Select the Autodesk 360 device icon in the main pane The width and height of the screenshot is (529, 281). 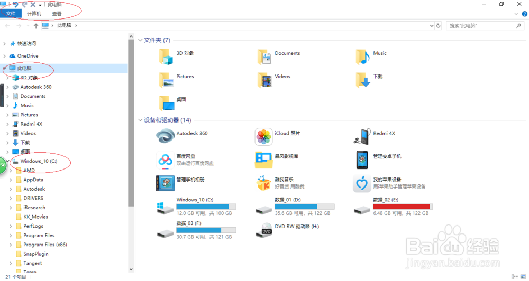165,136
